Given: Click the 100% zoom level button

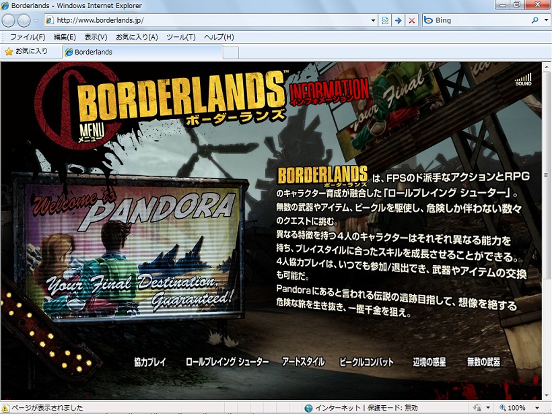Looking at the screenshot, I should pos(512,408).
